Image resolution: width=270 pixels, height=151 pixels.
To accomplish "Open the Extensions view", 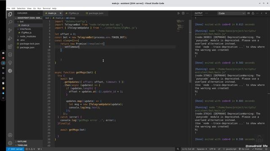I will (10, 47).
